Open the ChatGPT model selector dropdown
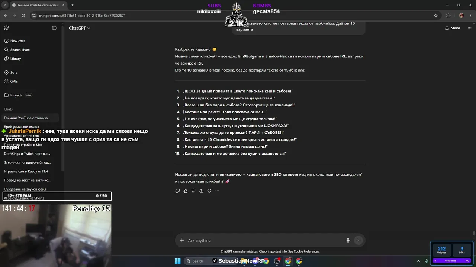Viewport: 476px width, 267px height. point(79,28)
